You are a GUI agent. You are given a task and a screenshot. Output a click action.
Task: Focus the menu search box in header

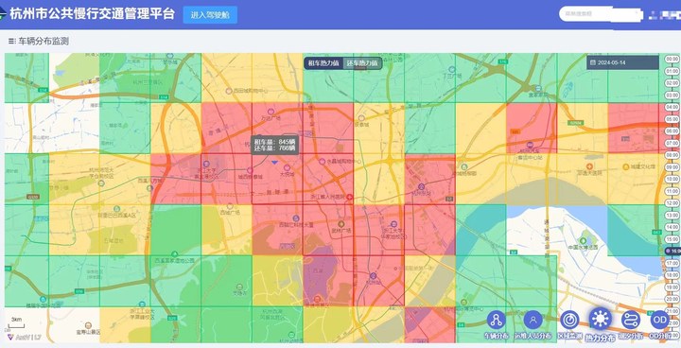pyautogui.click(x=601, y=14)
